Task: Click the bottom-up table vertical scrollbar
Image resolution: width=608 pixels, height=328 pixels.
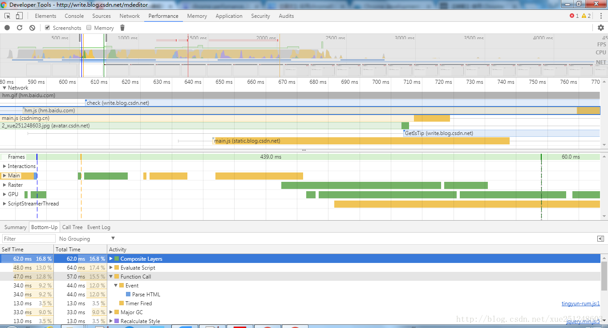Action: (604, 276)
